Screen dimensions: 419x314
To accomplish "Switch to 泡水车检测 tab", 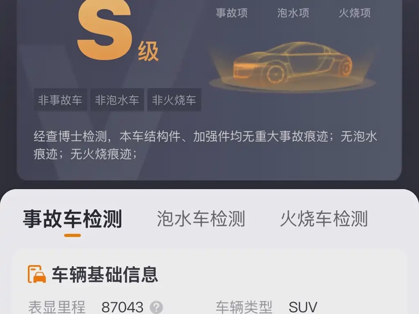I will 201,219.
